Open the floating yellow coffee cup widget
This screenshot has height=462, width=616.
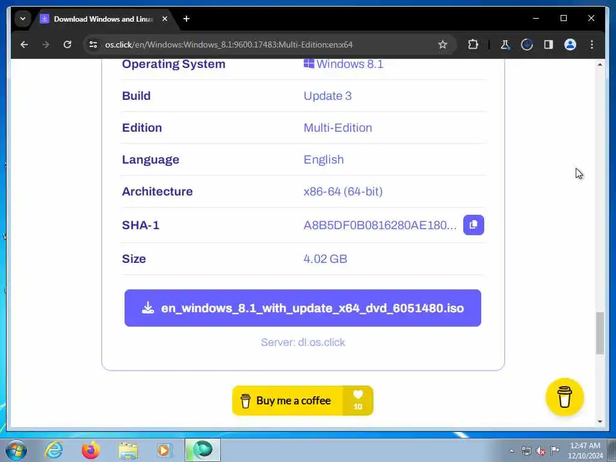tap(564, 397)
